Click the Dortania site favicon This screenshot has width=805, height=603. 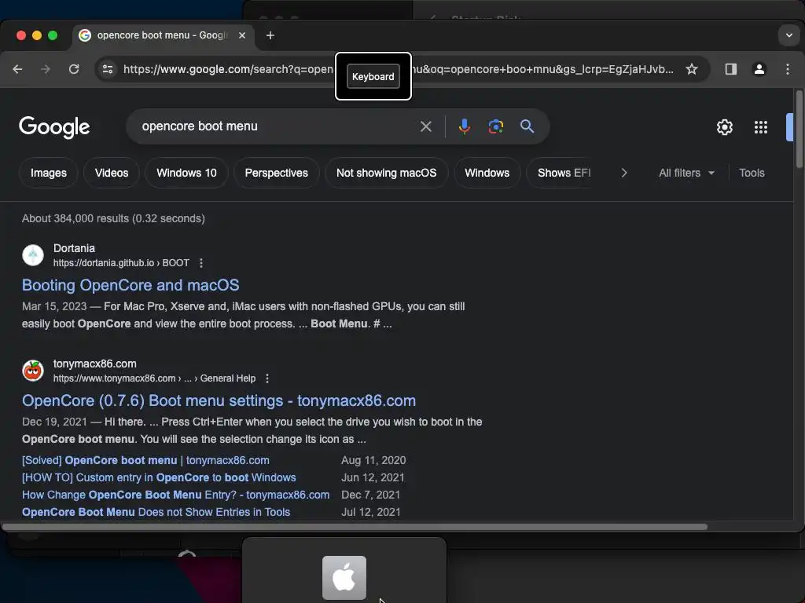click(33, 255)
